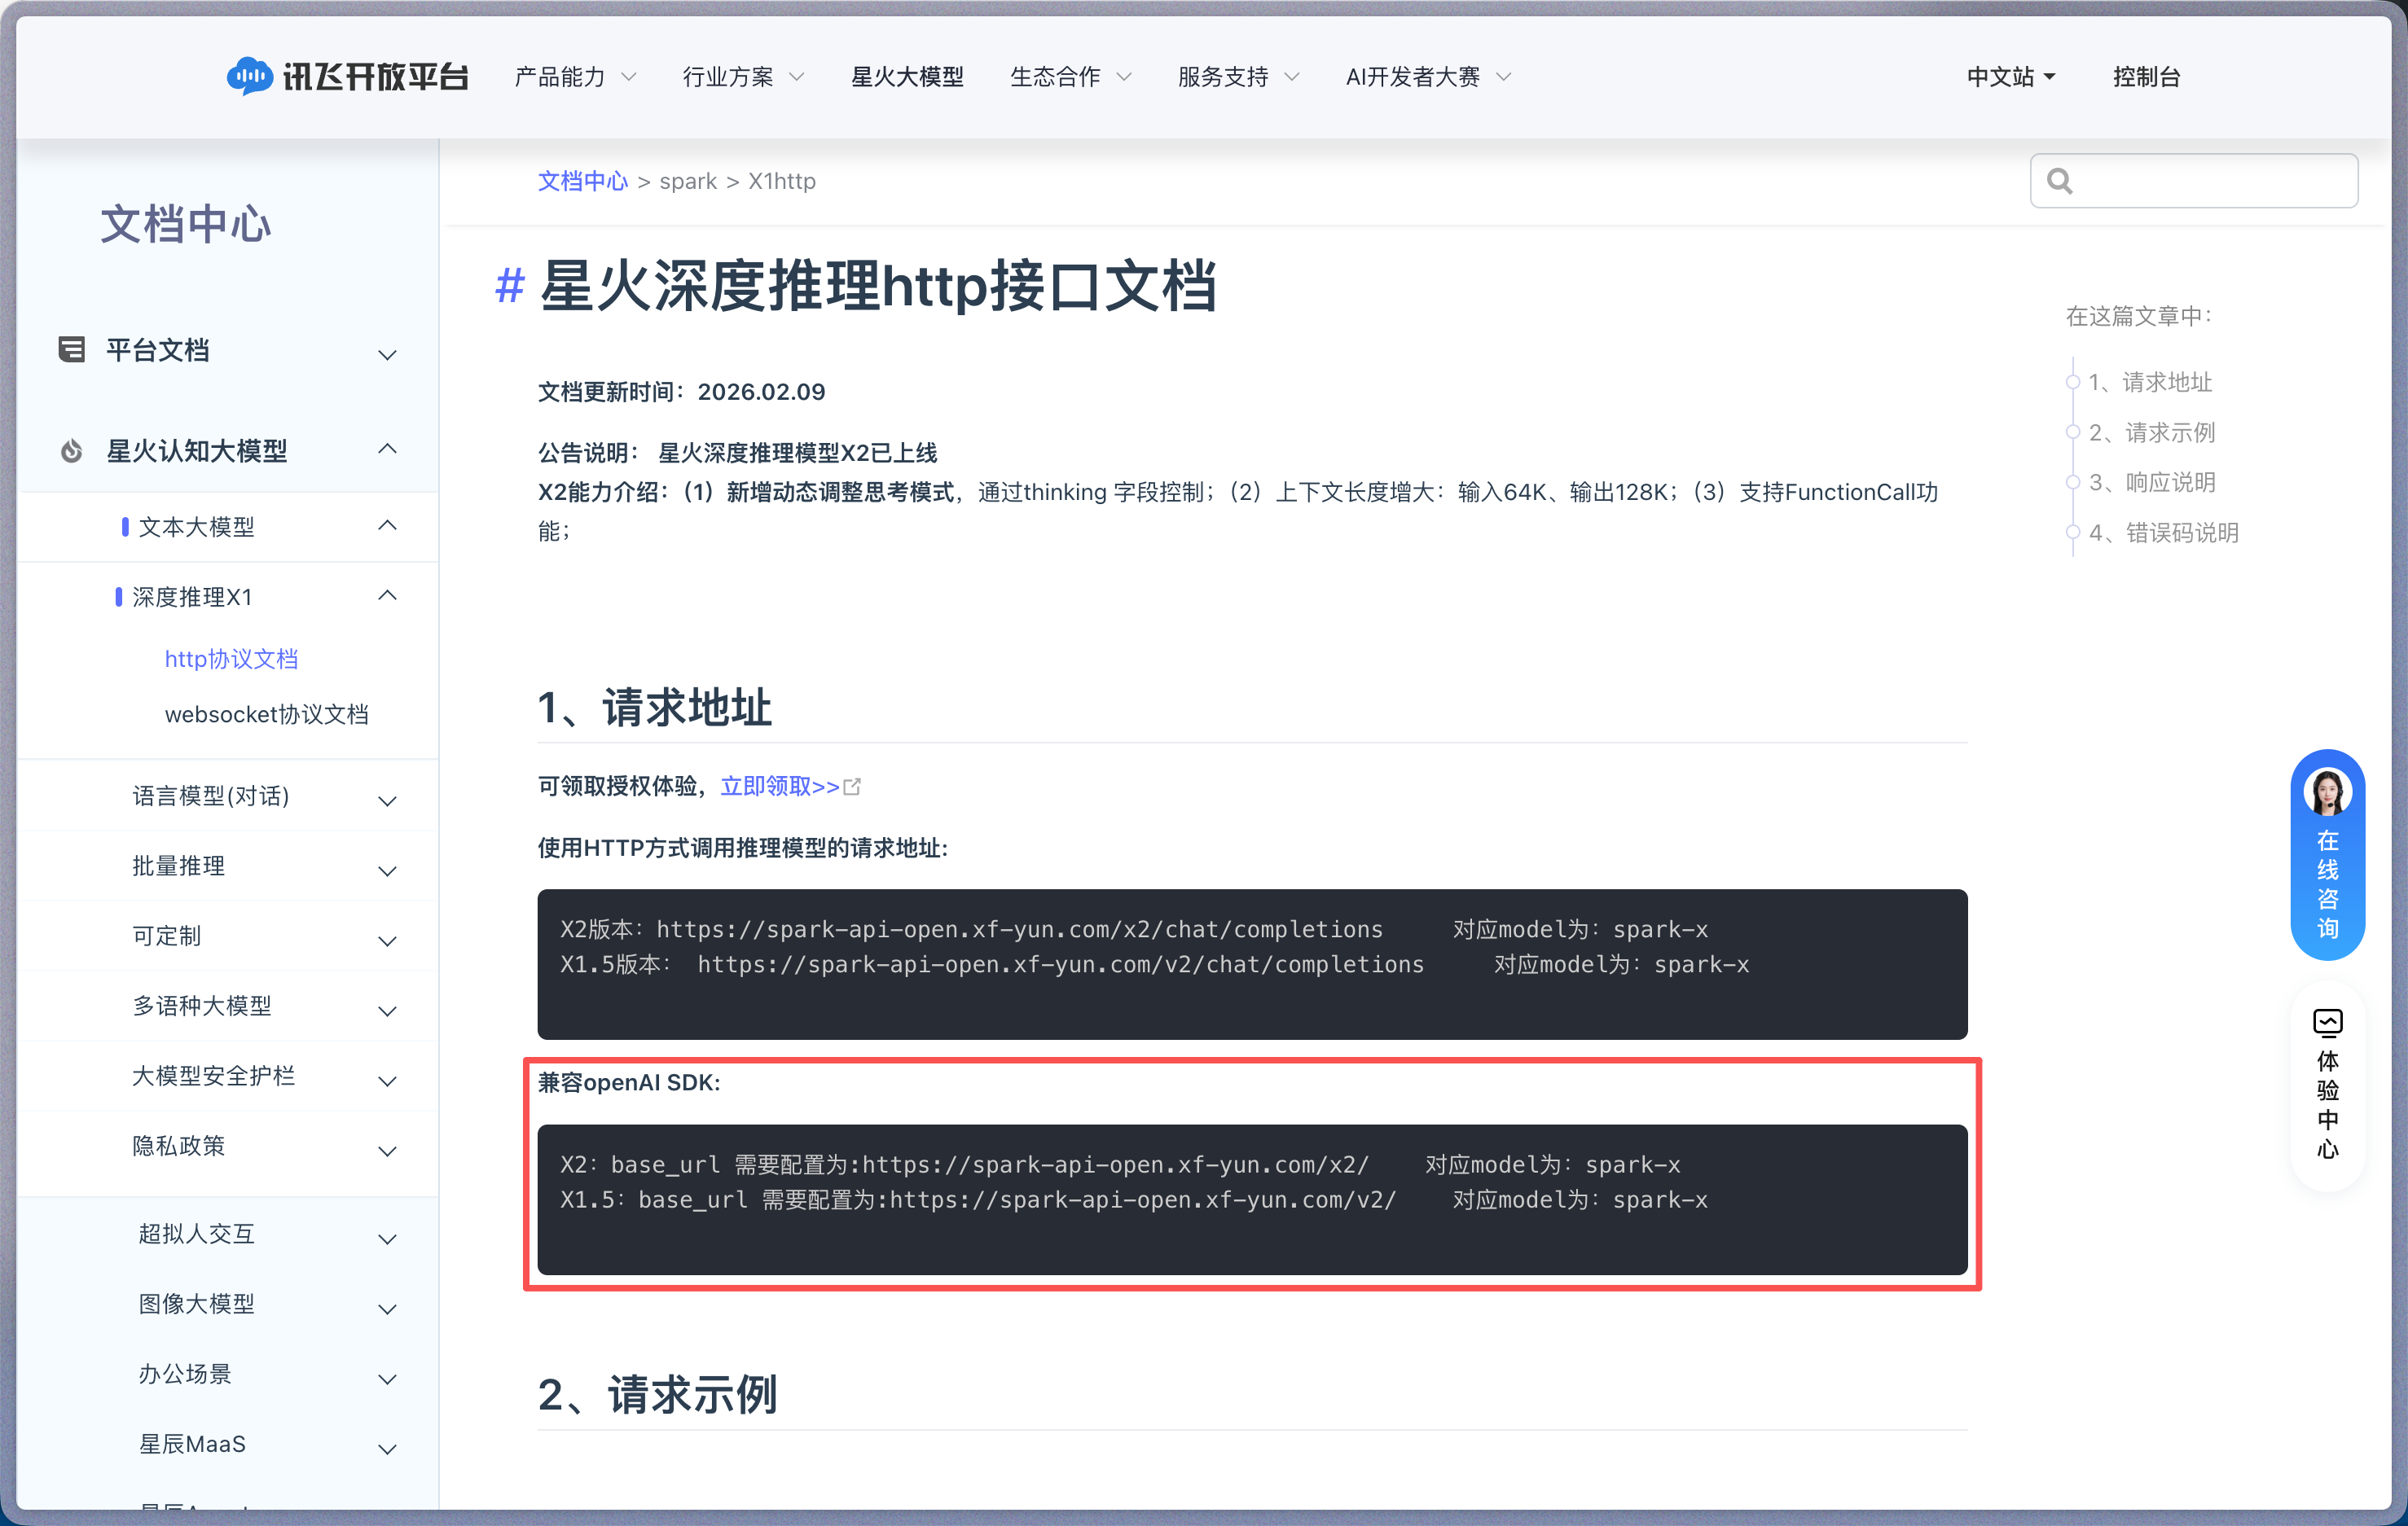Click the 讯飞开放平台 logo icon
The image size is (2408, 1526).
click(252, 75)
